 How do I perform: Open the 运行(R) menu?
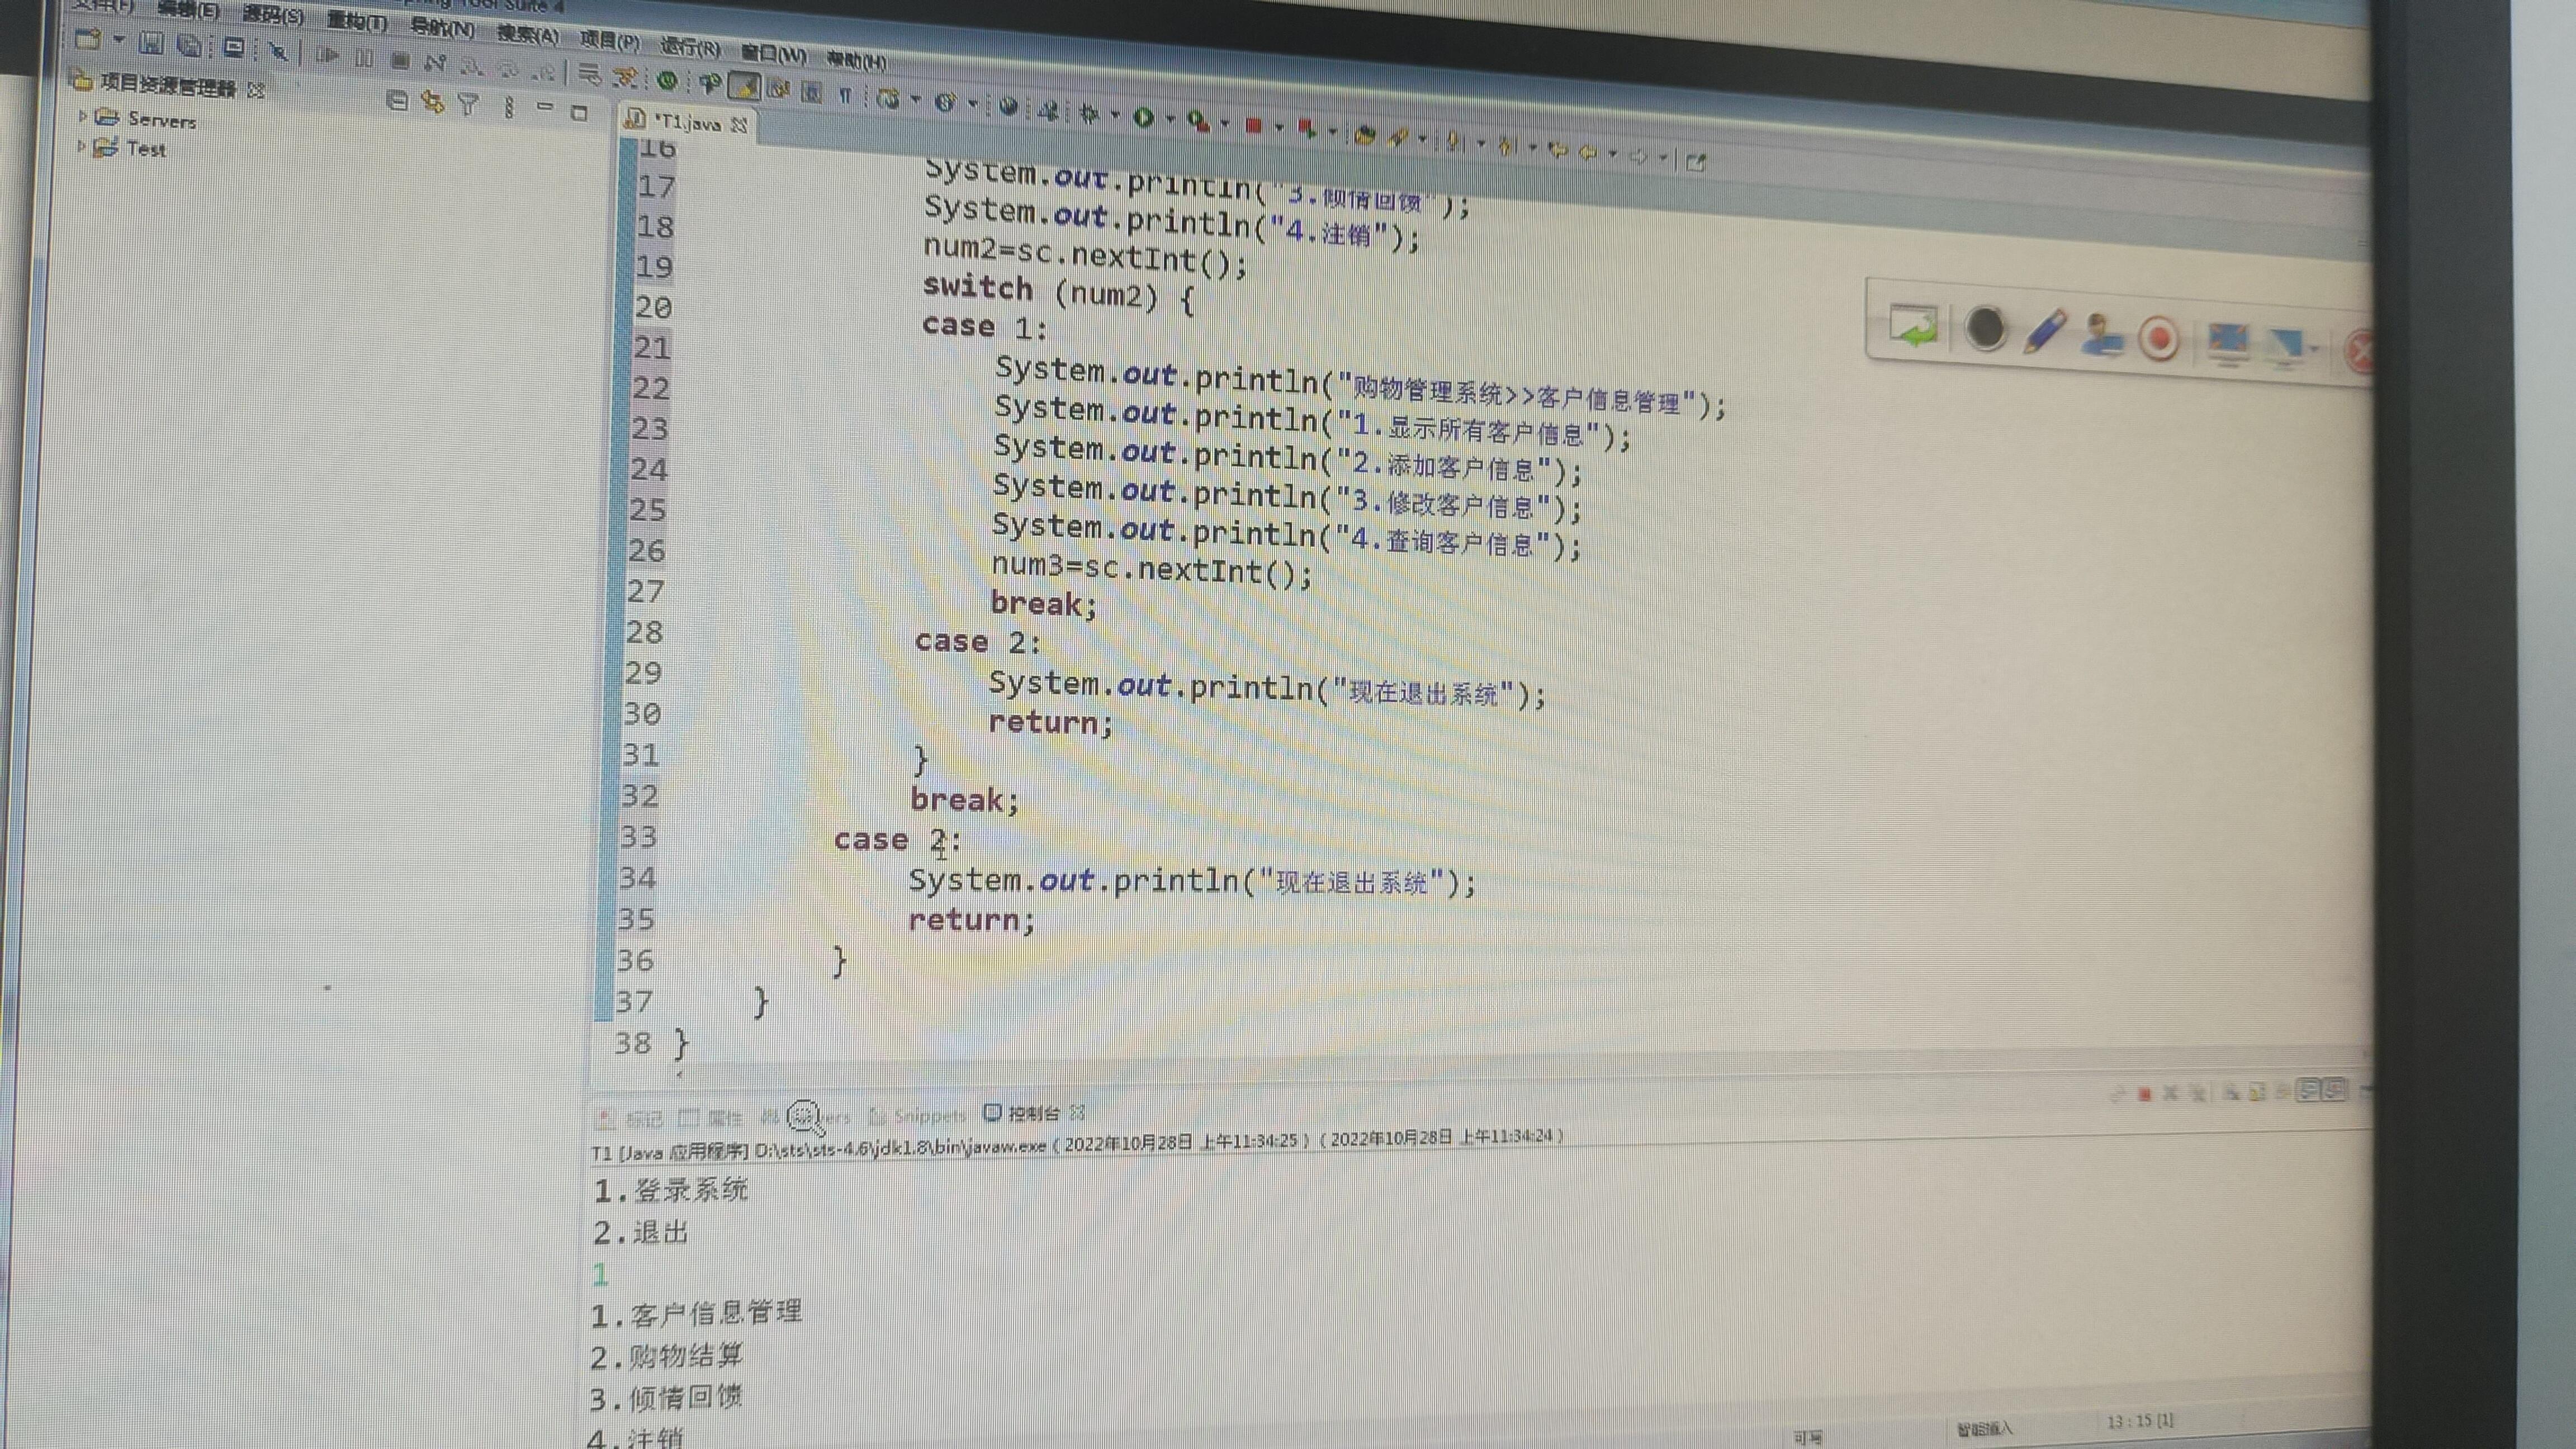pyautogui.click(x=690, y=47)
